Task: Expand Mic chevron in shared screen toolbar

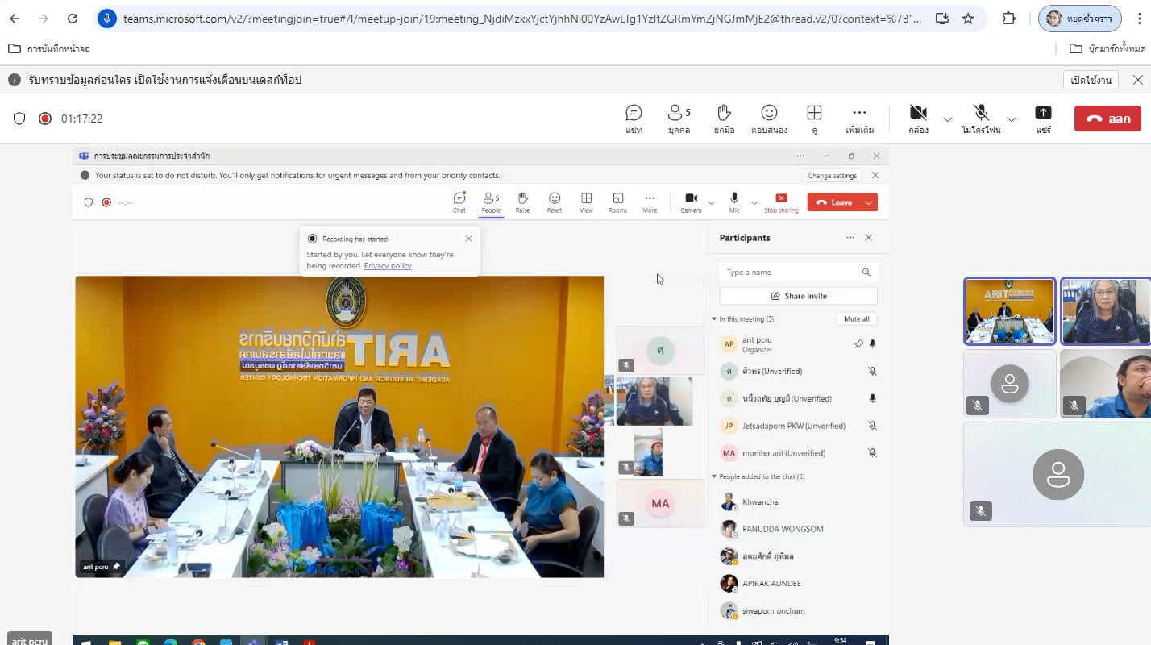Action: click(754, 202)
